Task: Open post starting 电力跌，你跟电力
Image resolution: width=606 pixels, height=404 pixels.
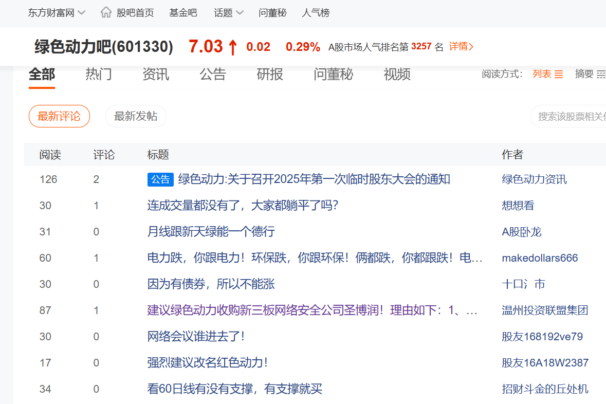Action: pyautogui.click(x=315, y=258)
